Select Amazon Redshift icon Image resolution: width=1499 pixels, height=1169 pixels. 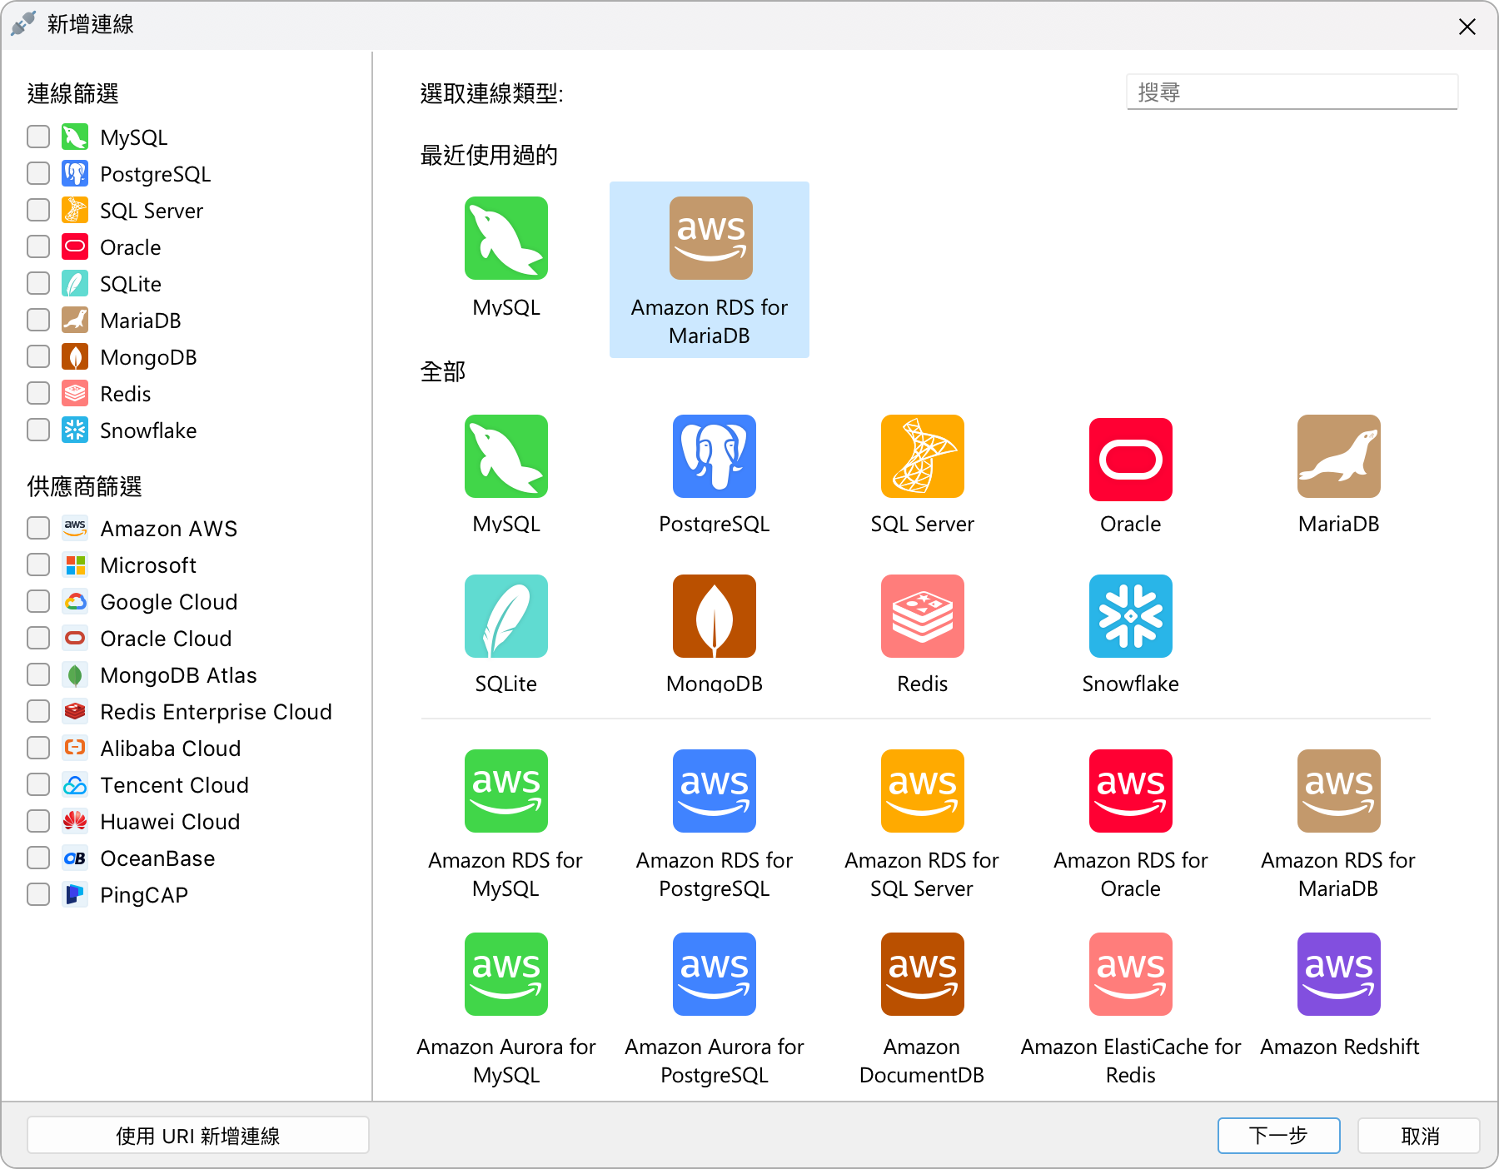click(x=1339, y=974)
